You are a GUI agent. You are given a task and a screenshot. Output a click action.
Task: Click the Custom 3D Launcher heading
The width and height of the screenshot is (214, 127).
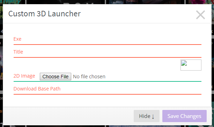[x=44, y=14]
